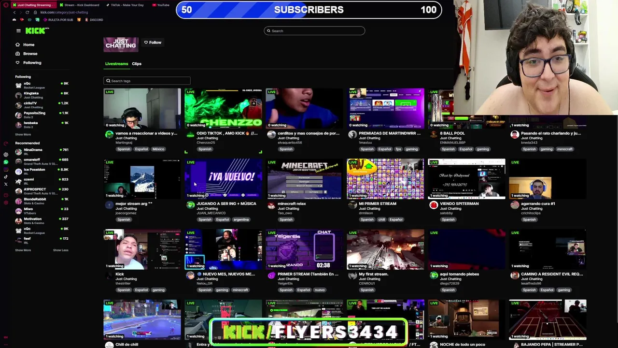Image resolution: width=618 pixels, height=348 pixels.
Task: Open the Minecraft relax stream thumbnail
Action: 304,178
